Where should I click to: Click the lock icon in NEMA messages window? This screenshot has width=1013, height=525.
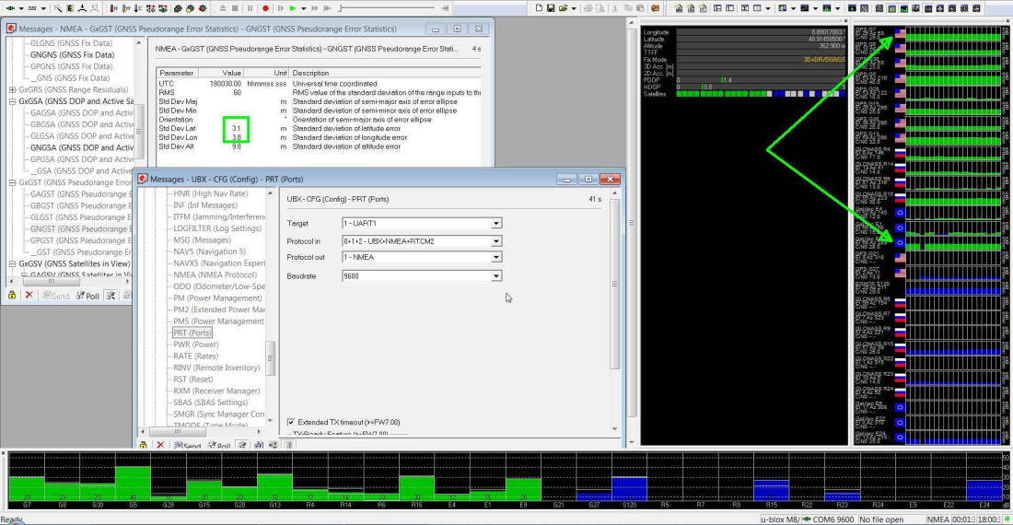12,296
